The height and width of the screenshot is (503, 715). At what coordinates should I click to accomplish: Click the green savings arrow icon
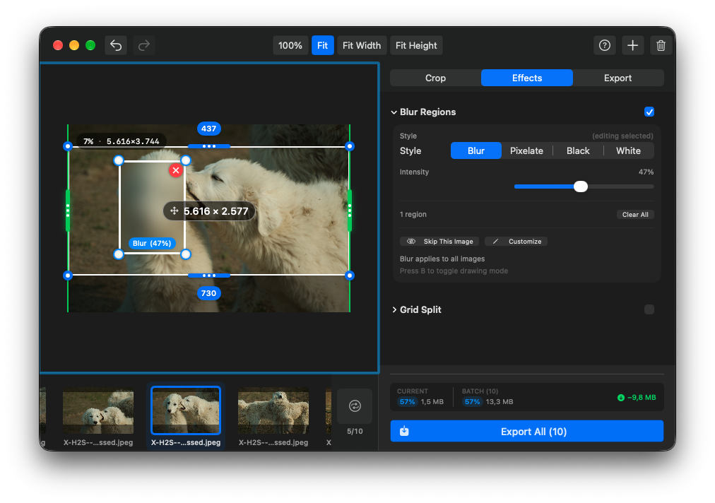[x=620, y=398]
